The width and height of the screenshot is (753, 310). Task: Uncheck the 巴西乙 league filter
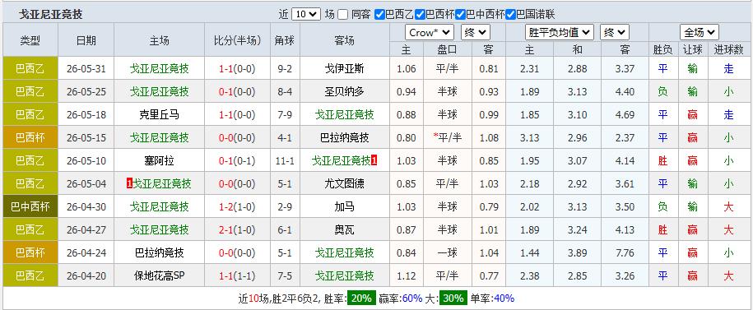379,15
